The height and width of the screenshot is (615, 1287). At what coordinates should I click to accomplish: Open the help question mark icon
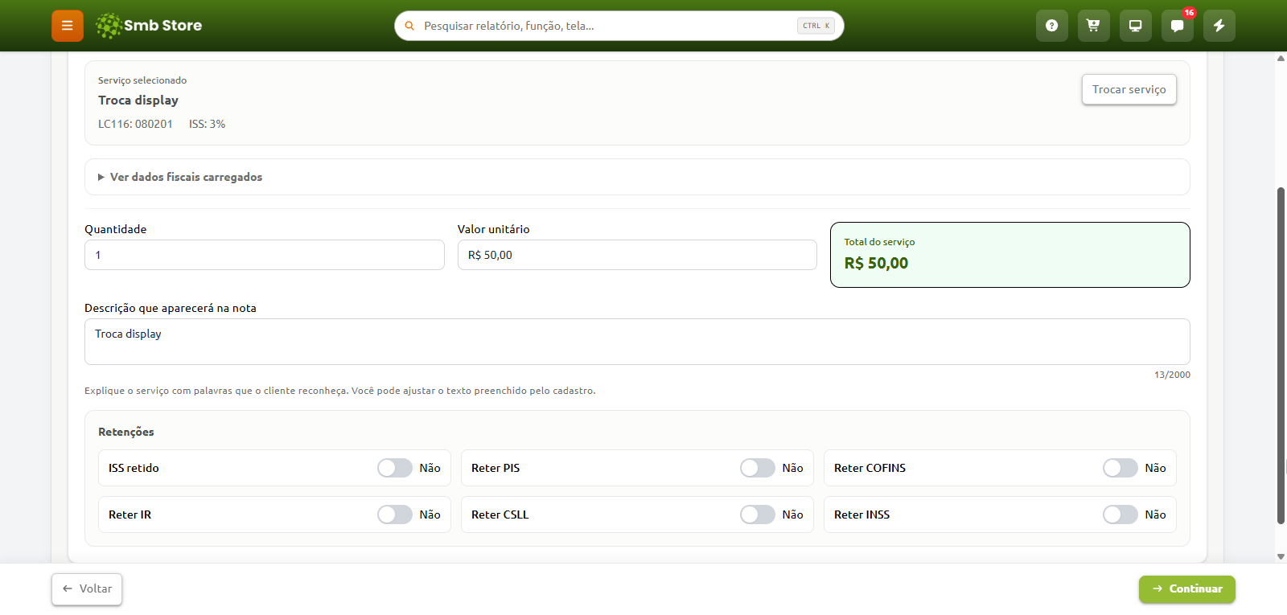[1052, 26]
